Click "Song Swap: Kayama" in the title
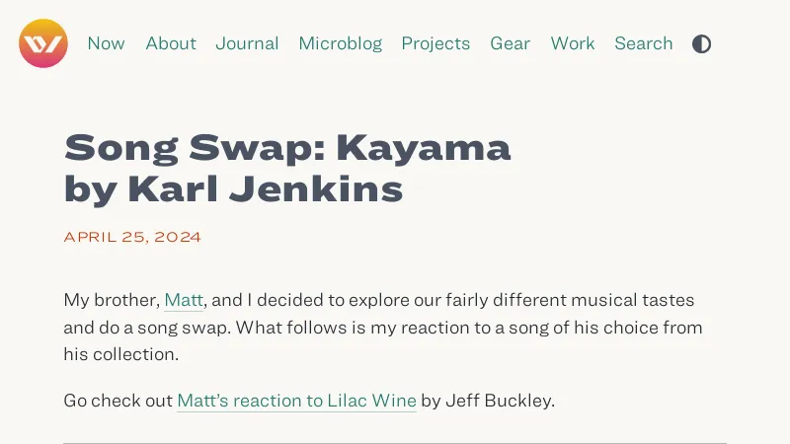The height and width of the screenshot is (444, 790). point(287,148)
